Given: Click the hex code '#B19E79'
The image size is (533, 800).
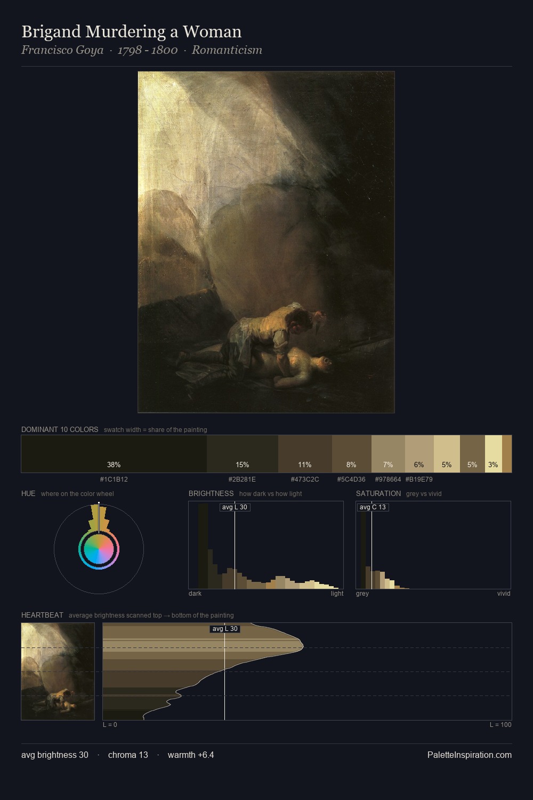Looking at the screenshot, I should 419,479.
